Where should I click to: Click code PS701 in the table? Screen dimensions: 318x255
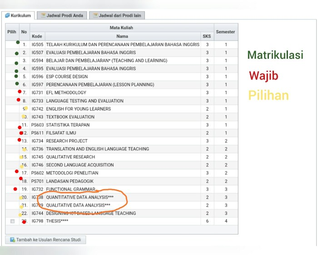(37, 181)
